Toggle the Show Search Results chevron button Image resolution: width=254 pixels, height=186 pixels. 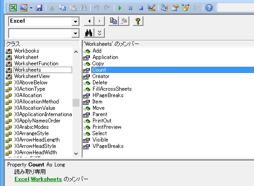click(x=99, y=33)
